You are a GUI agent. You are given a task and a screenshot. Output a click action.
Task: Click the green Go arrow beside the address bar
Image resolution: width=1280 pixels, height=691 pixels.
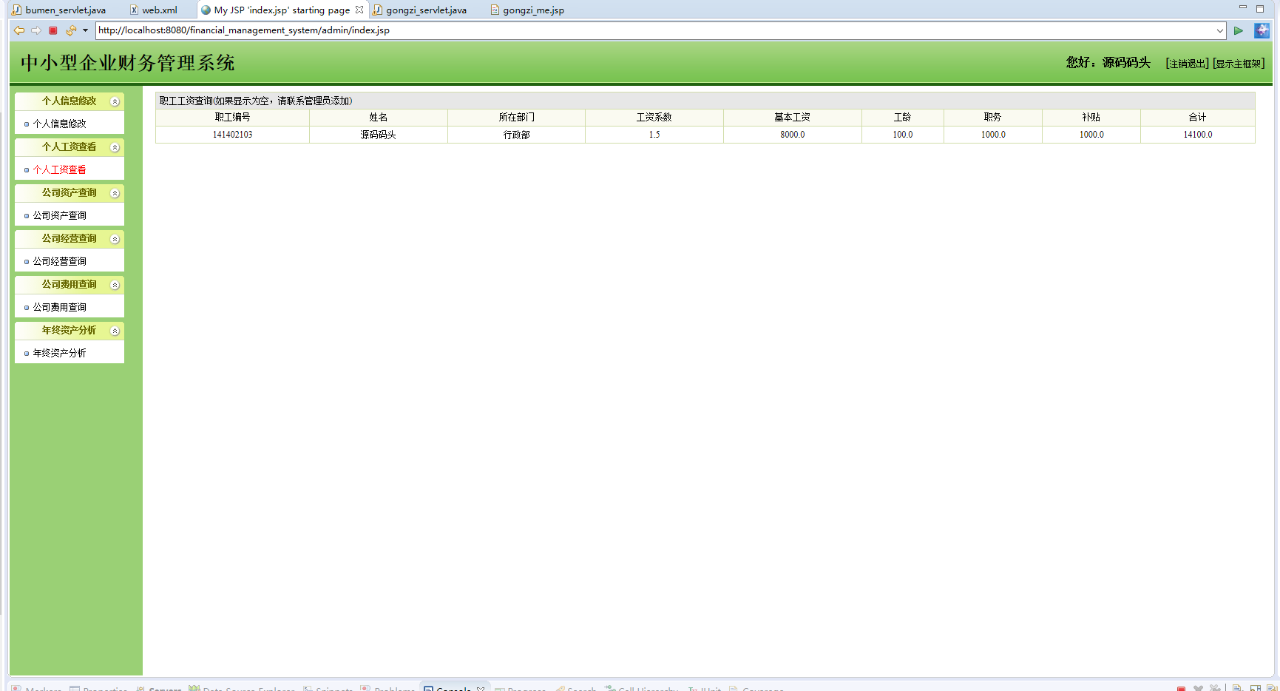[1238, 30]
